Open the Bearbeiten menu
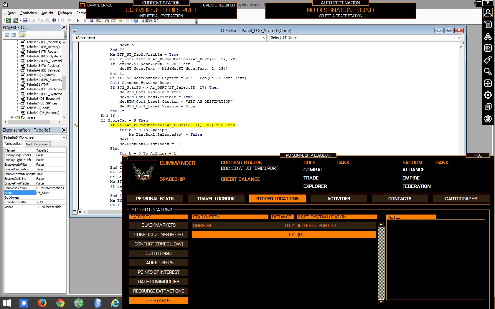The image size is (495, 309). click(29, 13)
